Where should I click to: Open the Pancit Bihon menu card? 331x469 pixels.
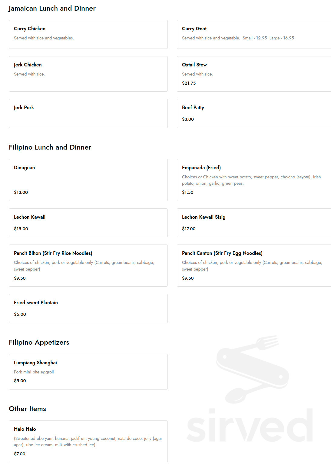[88, 265]
